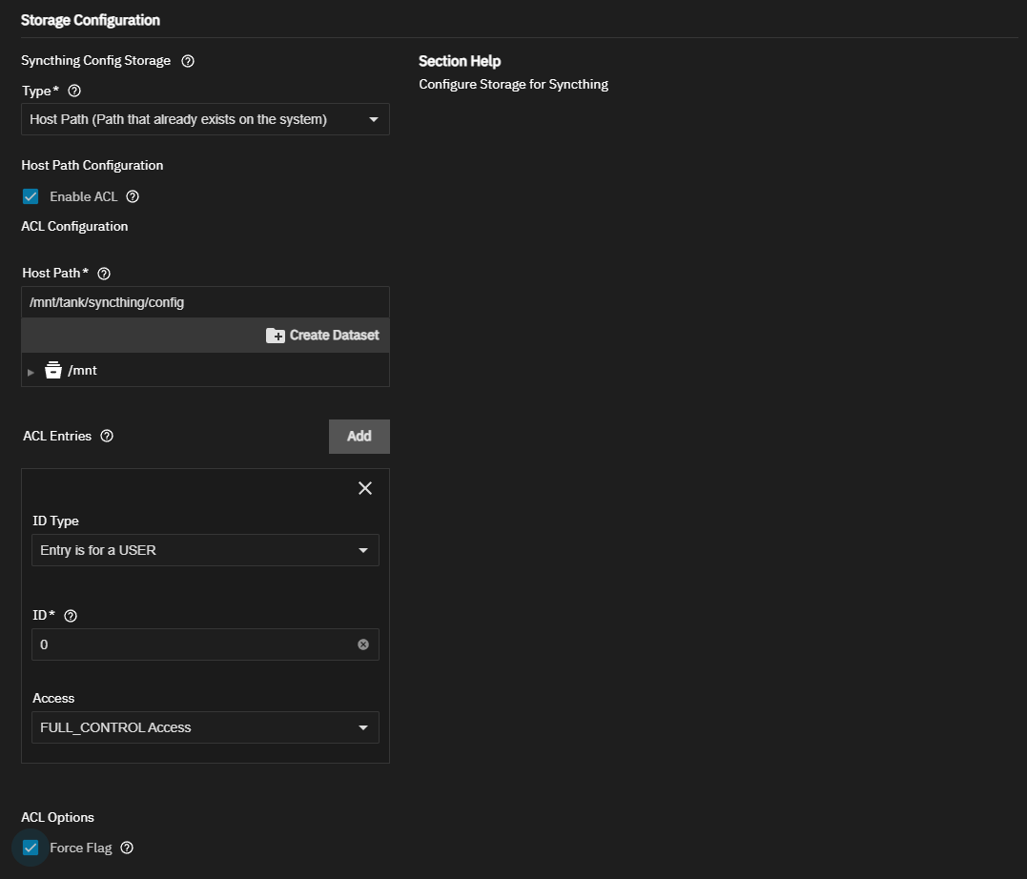1027x879 pixels.
Task: Click the ACL Configuration label
Action: pyautogui.click(x=74, y=226)
